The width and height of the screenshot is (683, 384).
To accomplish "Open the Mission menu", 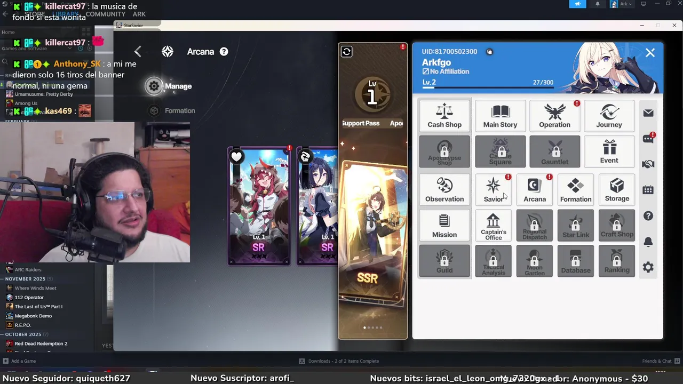I will point(444,225).
